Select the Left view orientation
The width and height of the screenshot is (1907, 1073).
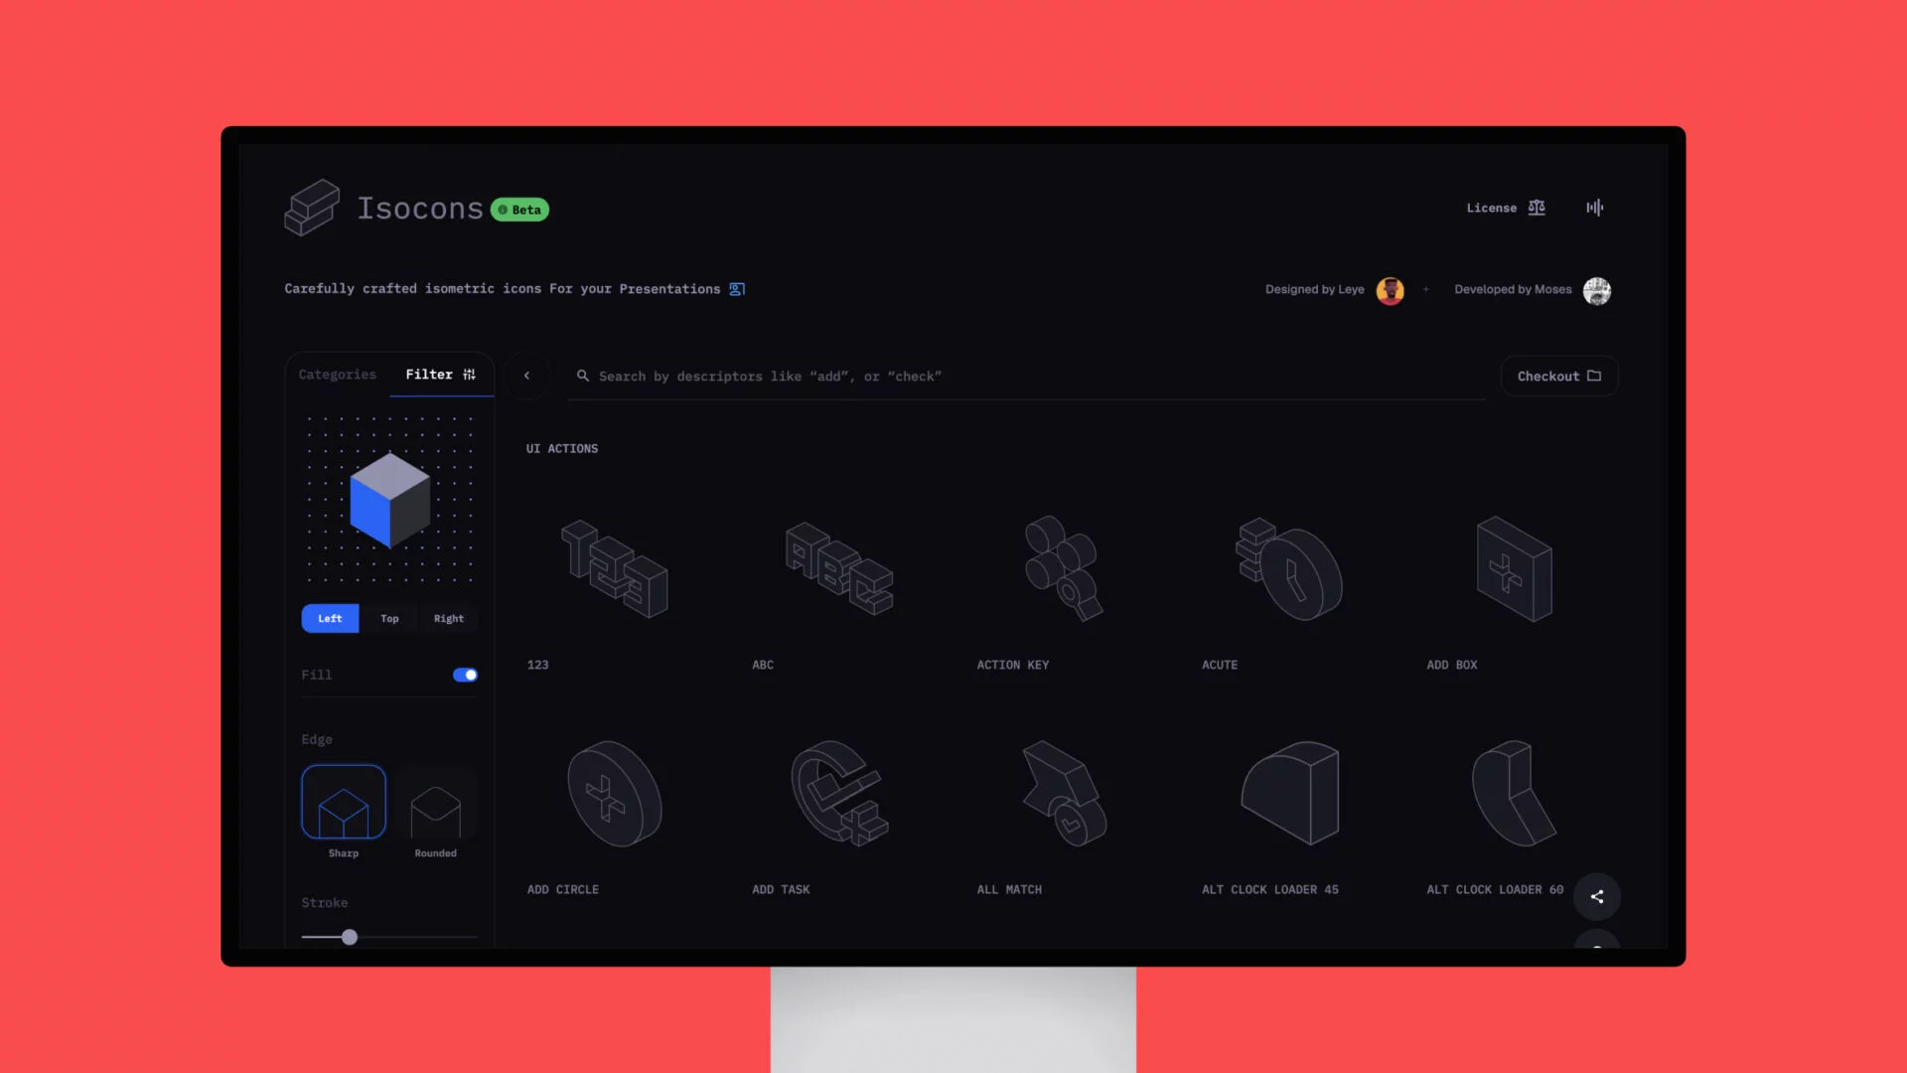[x=330, y=617]
